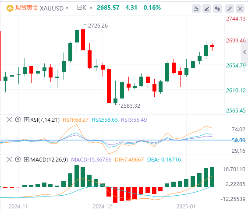The width and height of the screenshot is (248, 211).
Task: Open the indicator chart-line toolbar icon
Action: tap(196, 9)
